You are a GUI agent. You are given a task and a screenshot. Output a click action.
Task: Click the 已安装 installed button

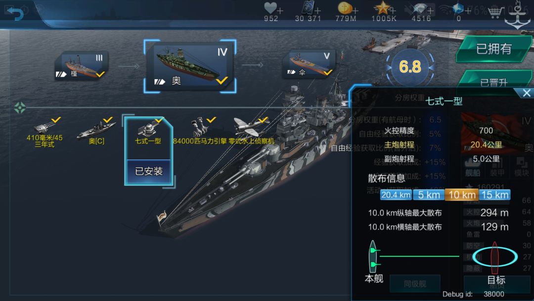tap(148, 171)
